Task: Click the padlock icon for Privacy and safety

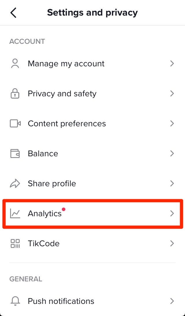Action: coord(15,94)
